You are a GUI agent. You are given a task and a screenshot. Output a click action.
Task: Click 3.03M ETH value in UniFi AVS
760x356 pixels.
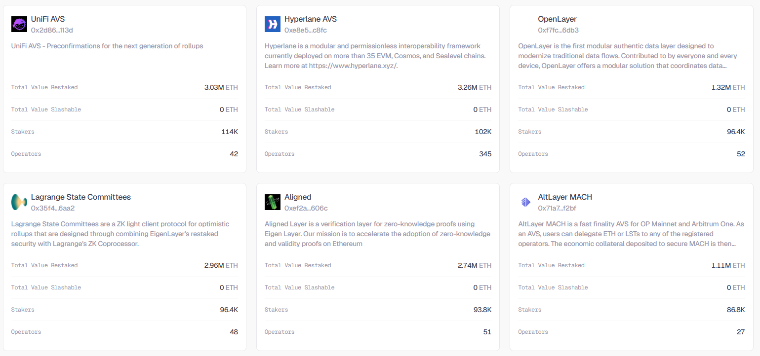221,87
